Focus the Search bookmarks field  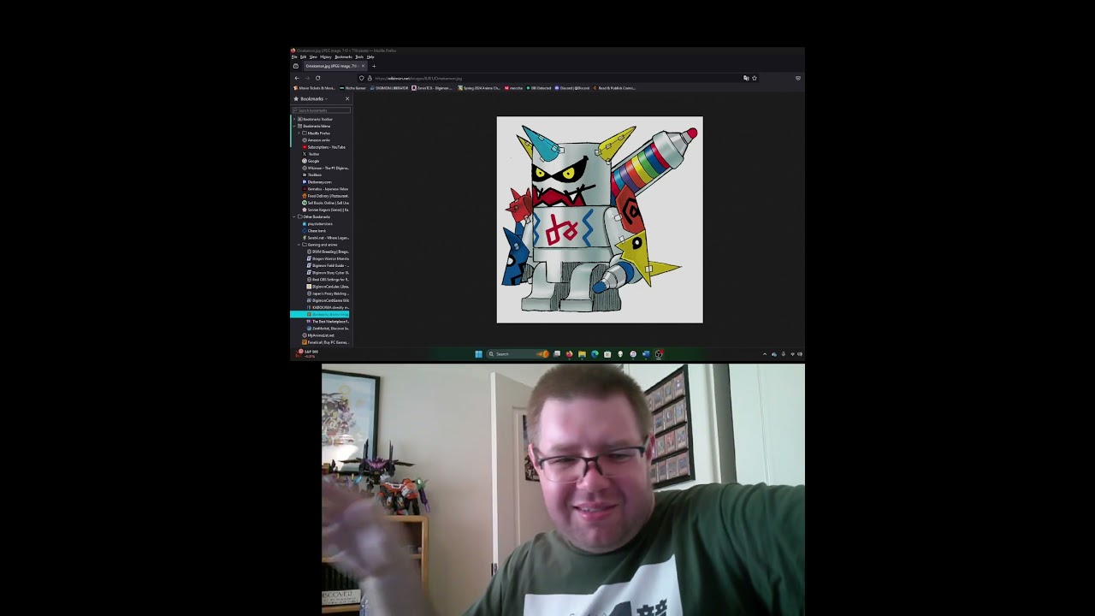pyautogui.click(x=322, y=110)
